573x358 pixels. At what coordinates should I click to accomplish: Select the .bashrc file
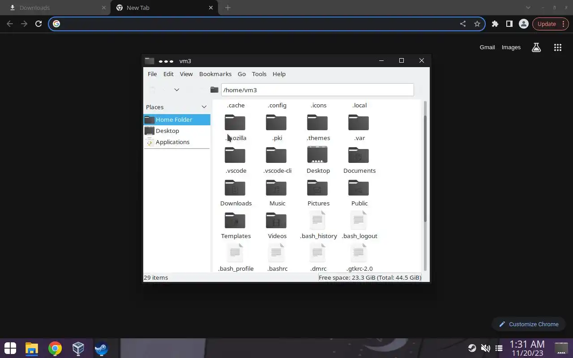276,253
